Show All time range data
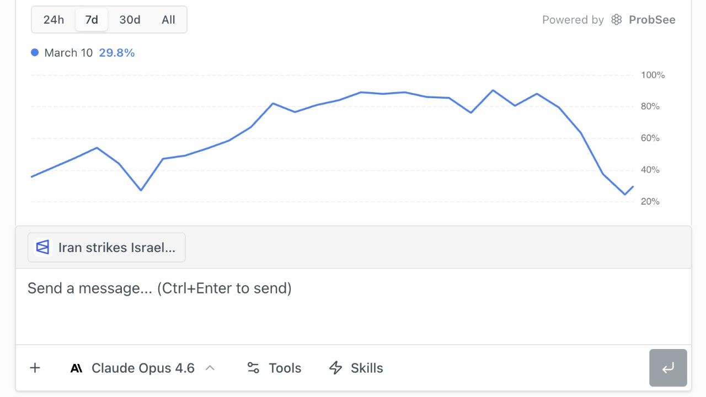706x397 pixels. 168,20
